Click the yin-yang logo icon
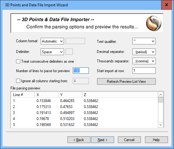This screenshot has width=174, height=149. coord(154,23)
